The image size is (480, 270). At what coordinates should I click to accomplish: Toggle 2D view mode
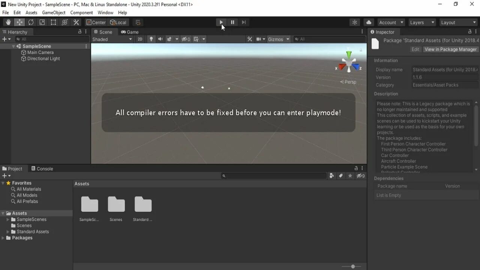tap(140, 39)
